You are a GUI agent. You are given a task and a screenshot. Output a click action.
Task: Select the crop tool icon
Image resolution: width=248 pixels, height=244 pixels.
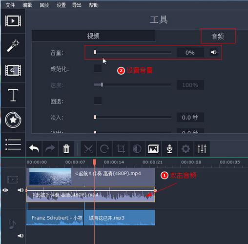[x=121, y=149]
